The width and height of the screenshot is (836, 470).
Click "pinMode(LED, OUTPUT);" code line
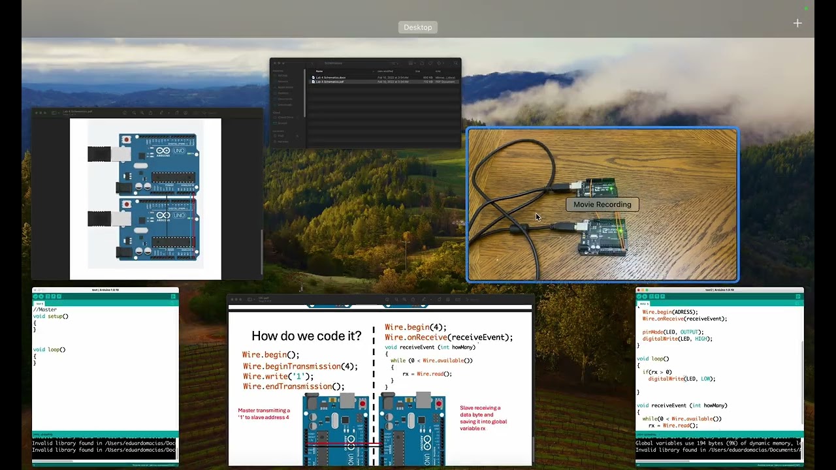[673, 332]
